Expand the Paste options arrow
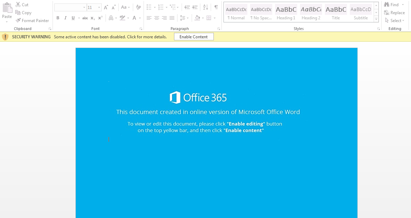The image size is (411, 218). pos(7,22)
